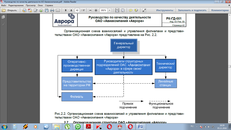Open the Инструменты pane
Screen dimensions: 231x130
pos(165,10)
